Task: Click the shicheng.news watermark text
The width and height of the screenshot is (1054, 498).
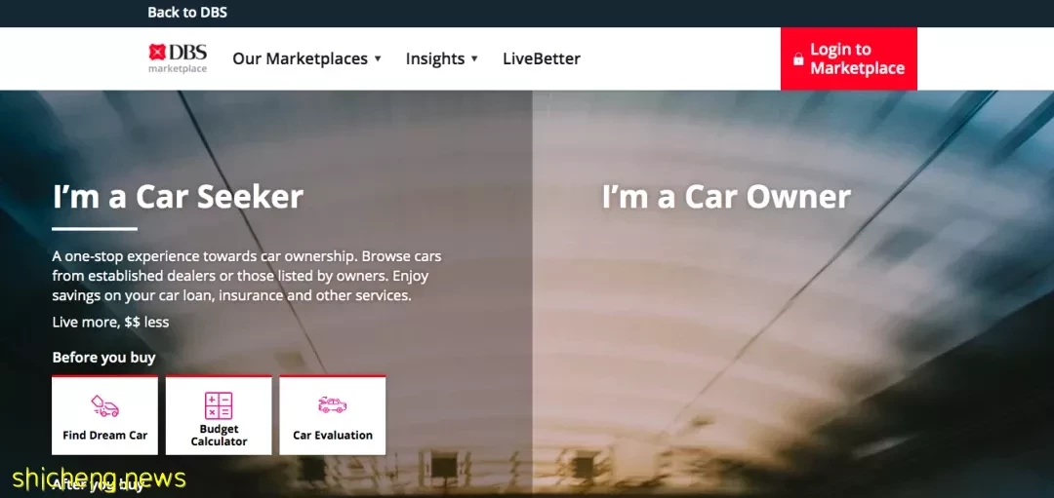Action: pyautogui.click(x=99, y=479)
